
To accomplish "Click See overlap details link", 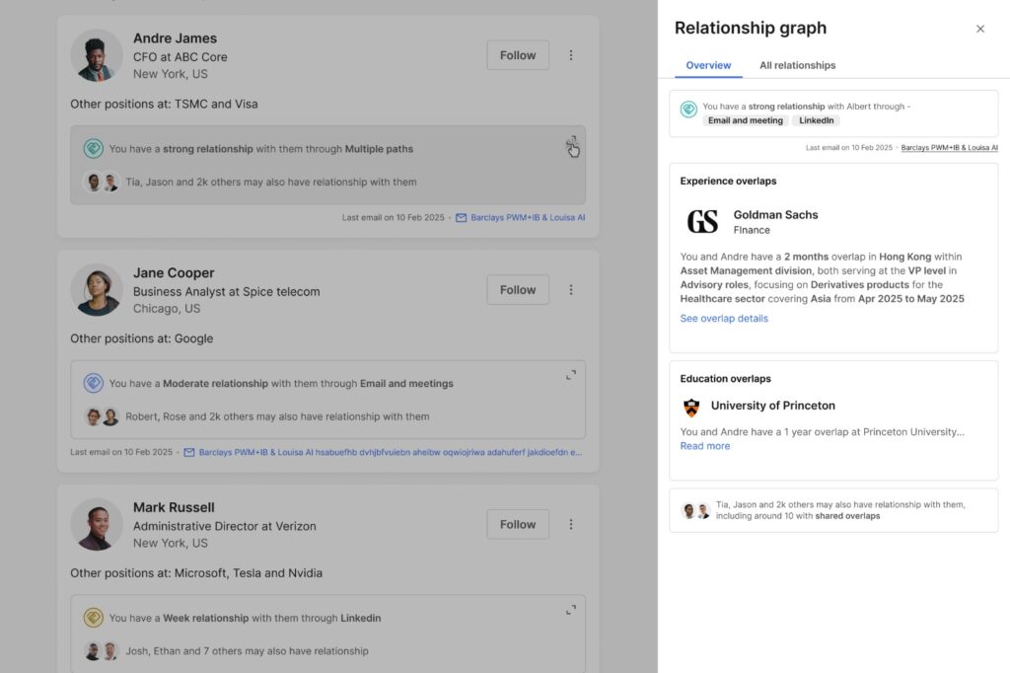I will (x=724, y=319).
